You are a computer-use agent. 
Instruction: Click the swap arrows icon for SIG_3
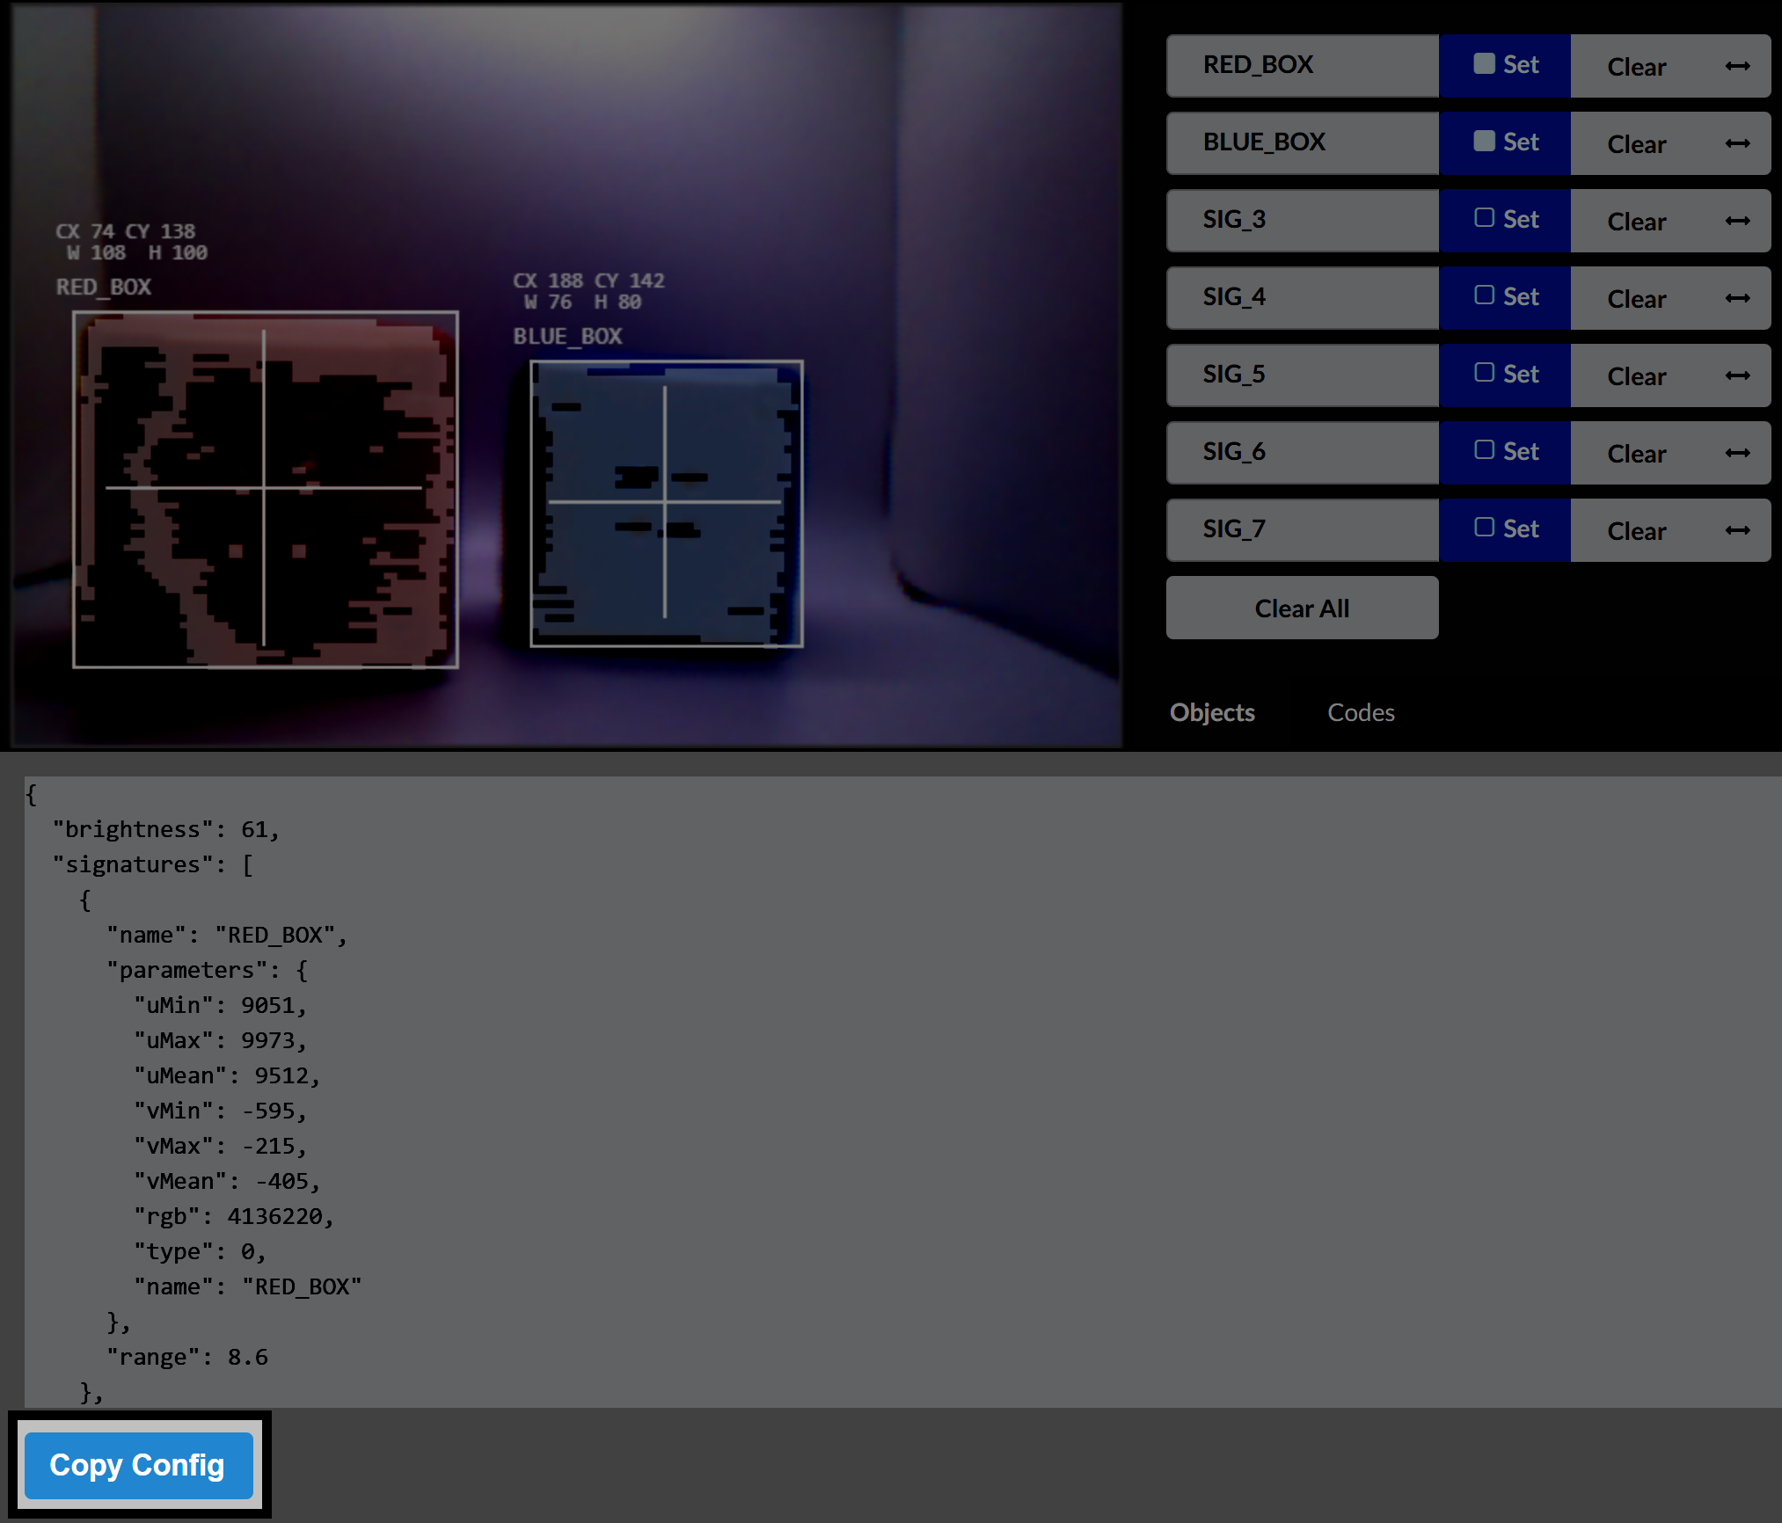coord(1737,221)
